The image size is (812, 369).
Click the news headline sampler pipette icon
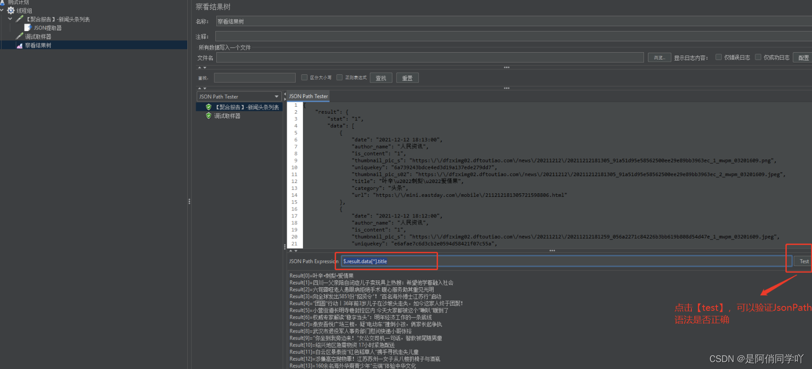pos(20,19)
